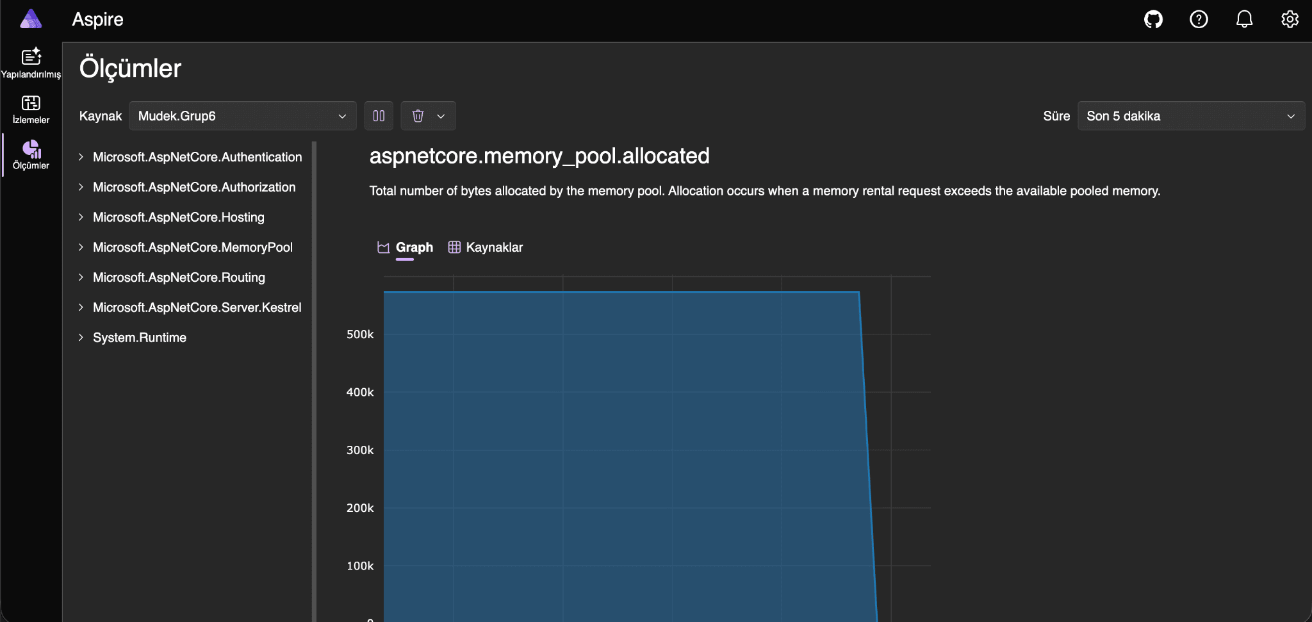1312x622 pixels.
Task: Select Microsoft.AspNetCore.MemoryPool meter
Action: 193,247
